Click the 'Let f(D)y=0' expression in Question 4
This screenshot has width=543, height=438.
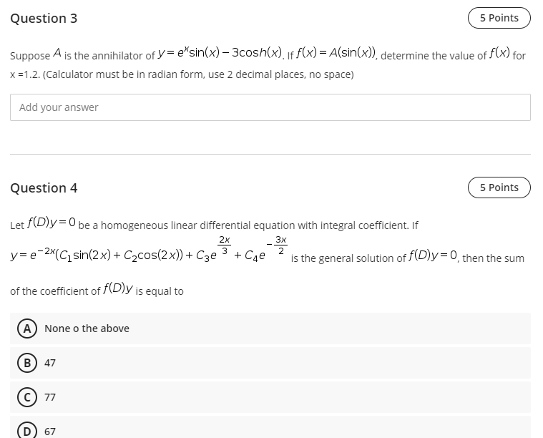43,223
